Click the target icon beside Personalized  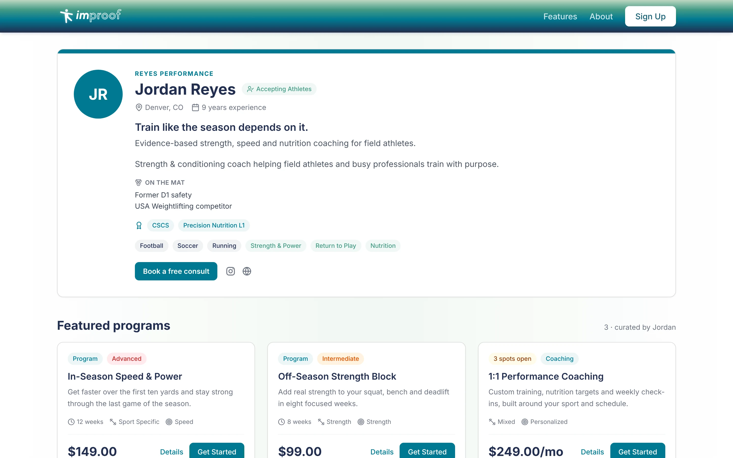tap(525, 422)
